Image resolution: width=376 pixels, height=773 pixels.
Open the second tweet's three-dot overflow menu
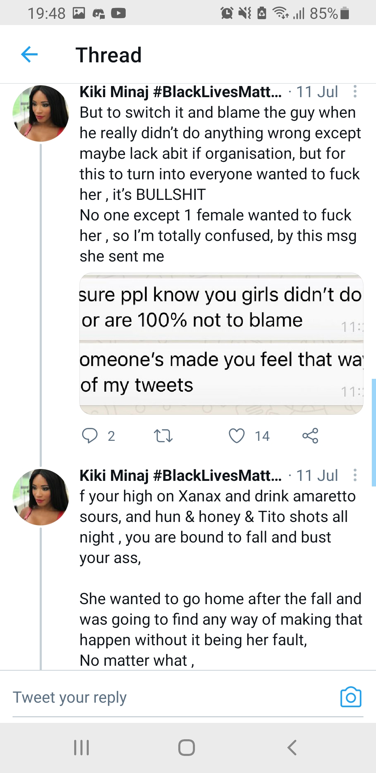355,475
